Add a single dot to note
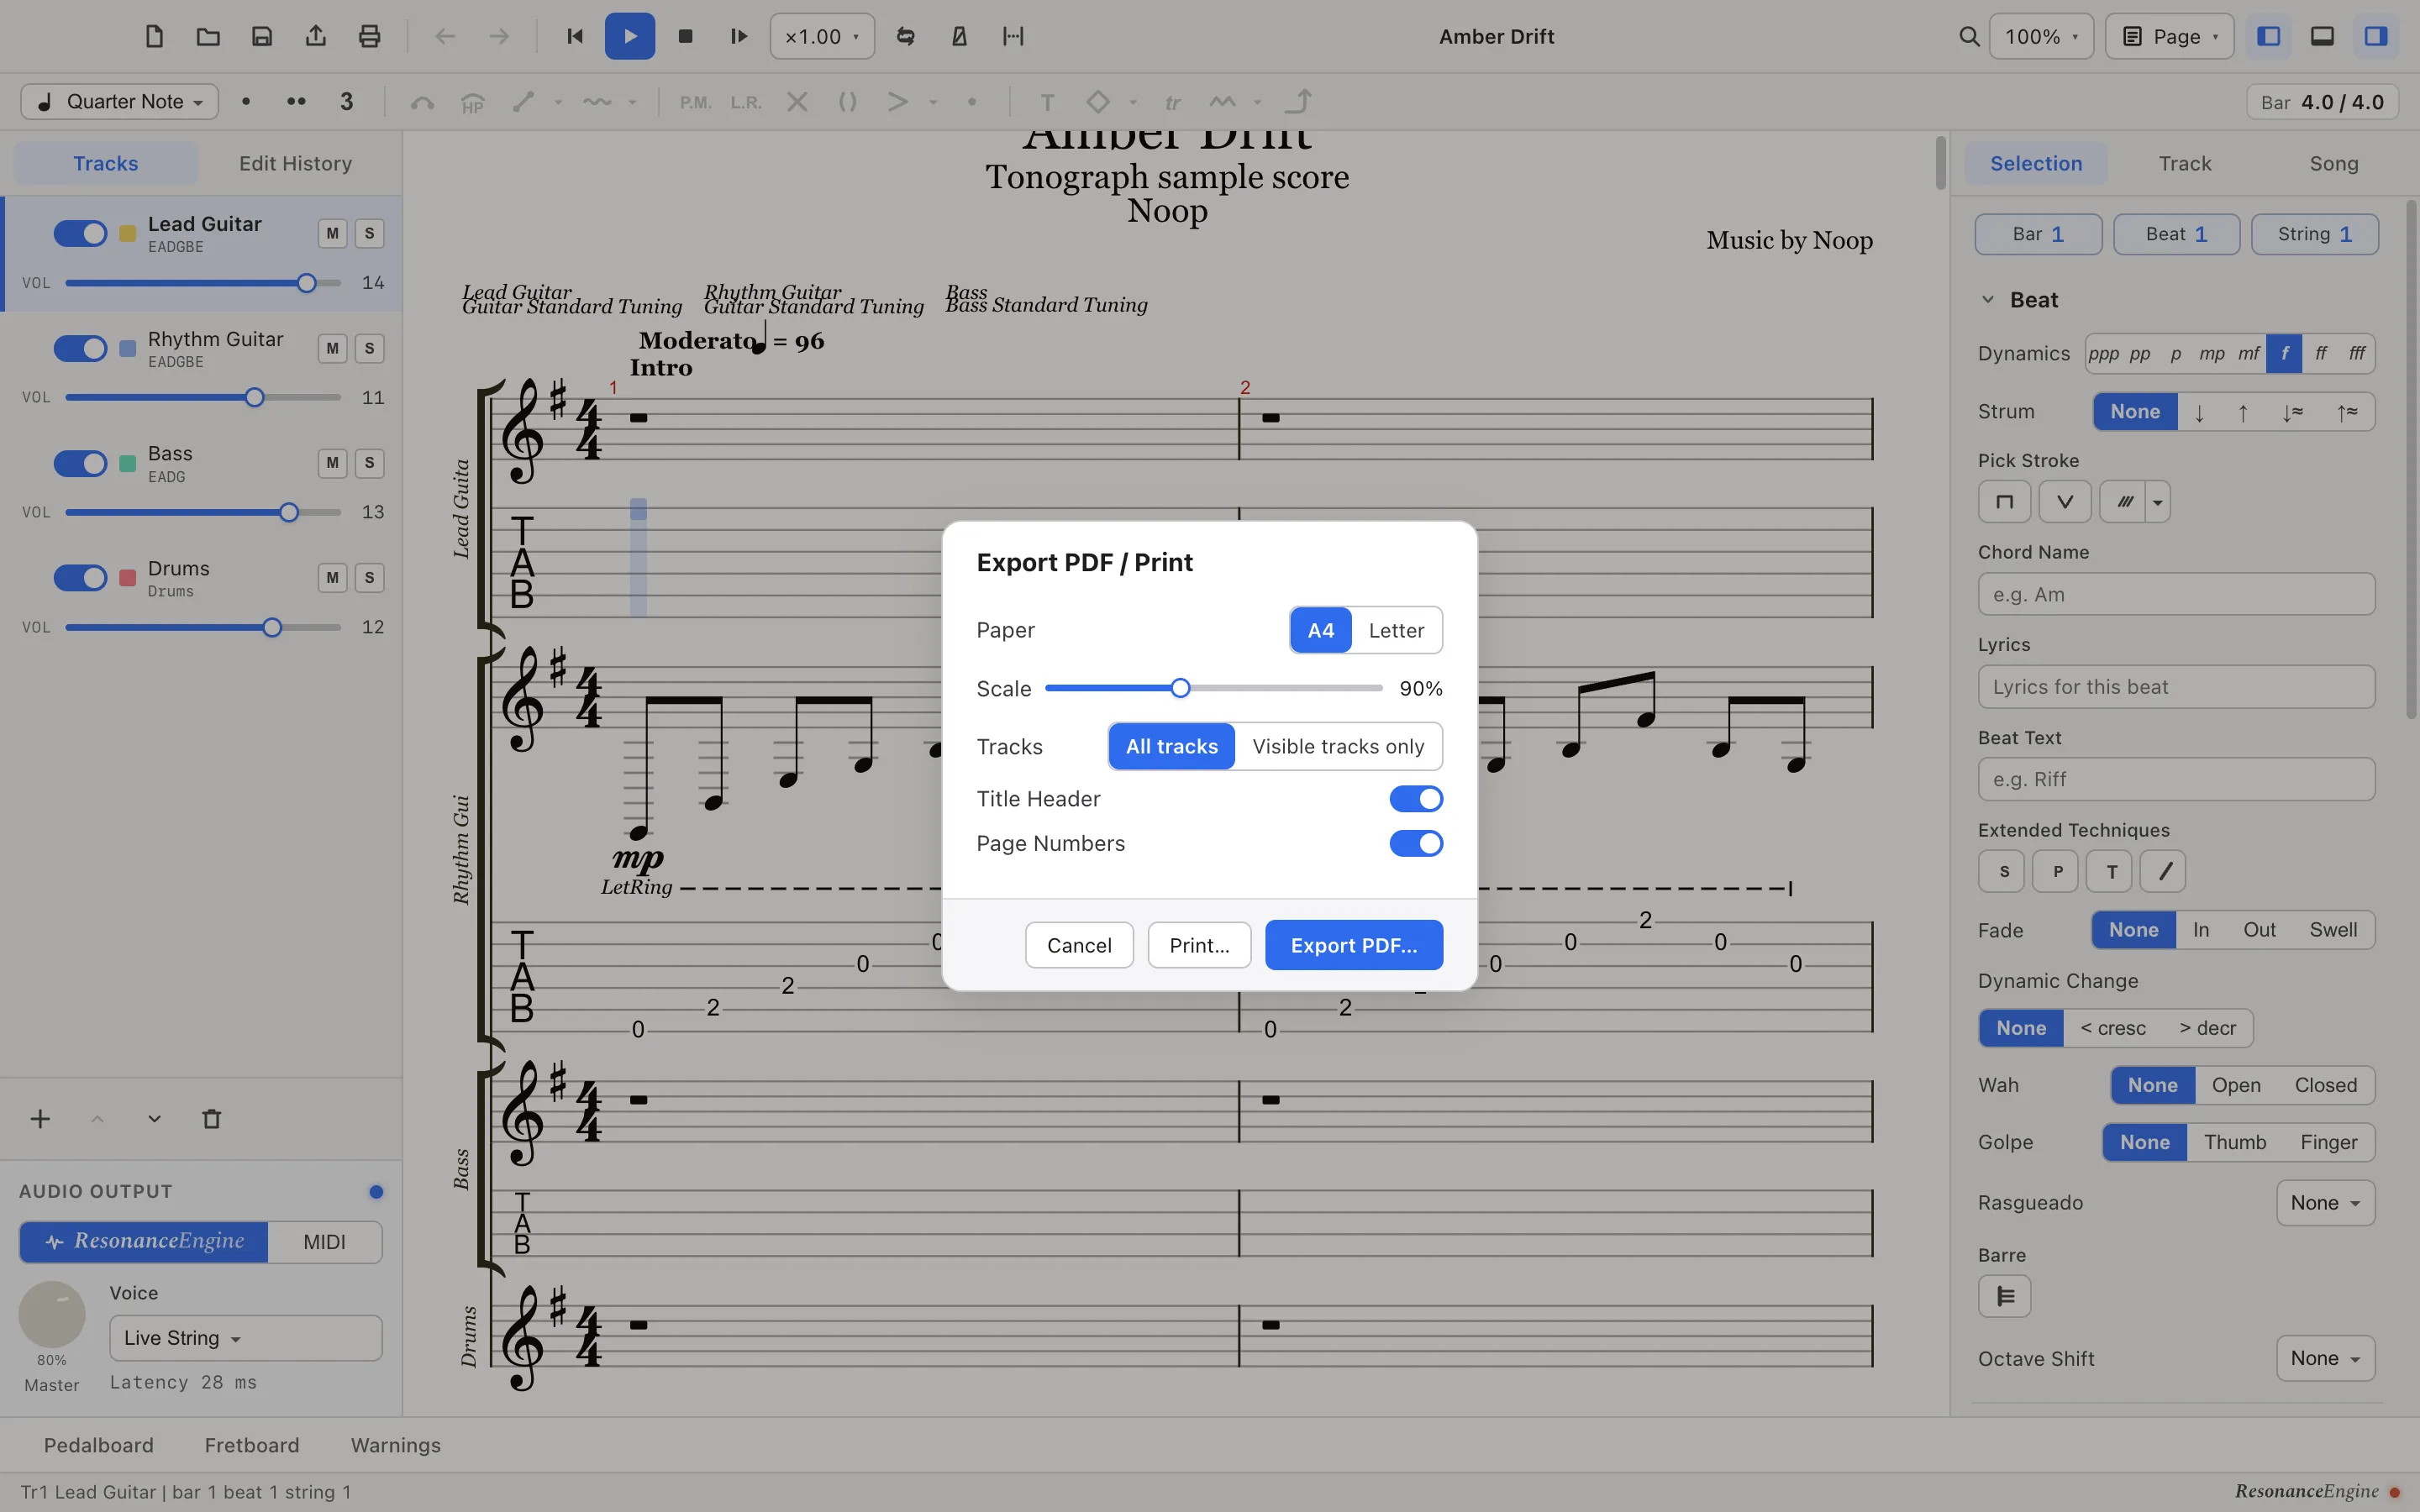The width and height of the screenshot is (2420, 1512). click(x=246, y=101)
